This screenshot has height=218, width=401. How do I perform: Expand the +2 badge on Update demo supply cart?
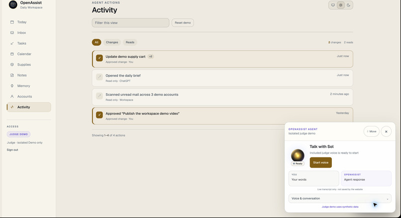pos(151,57)
